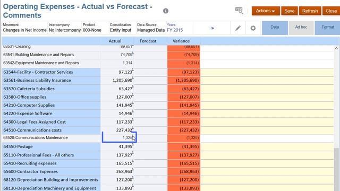340x191 pixels.
Task: Open the grid search magnifier icon
Action: (x=239, y=11)
